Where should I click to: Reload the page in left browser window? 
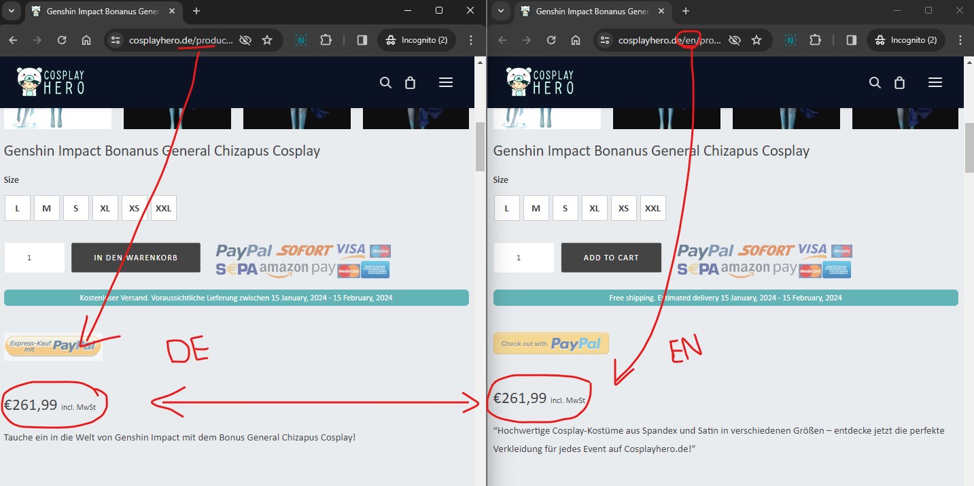[x=62, y=40]
